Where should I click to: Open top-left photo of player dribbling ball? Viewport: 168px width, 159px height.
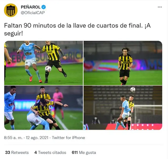(x=44, y=63)
